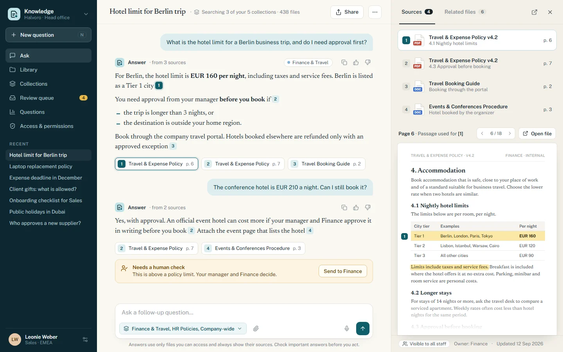
Task: Click Travel Booking Guide p. 2 citation chip
Action: tap(327, 164)
